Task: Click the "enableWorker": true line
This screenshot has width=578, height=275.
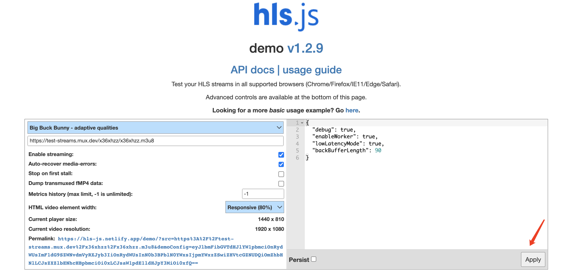Action: [345, 136]
